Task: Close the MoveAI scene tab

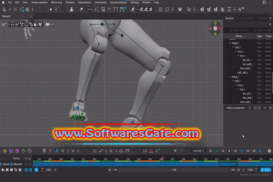Action: click(31, 16)
